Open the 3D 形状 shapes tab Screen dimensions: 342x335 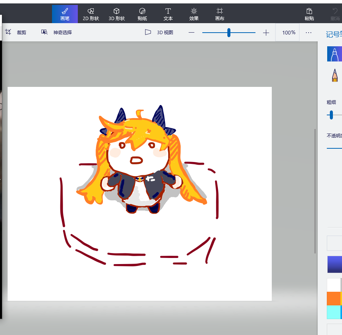[x=117, y=14]
